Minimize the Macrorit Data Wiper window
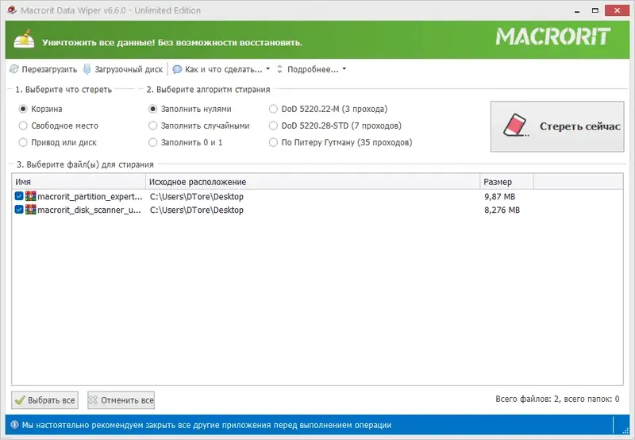 pyautogui.click(x=577, y=10)
